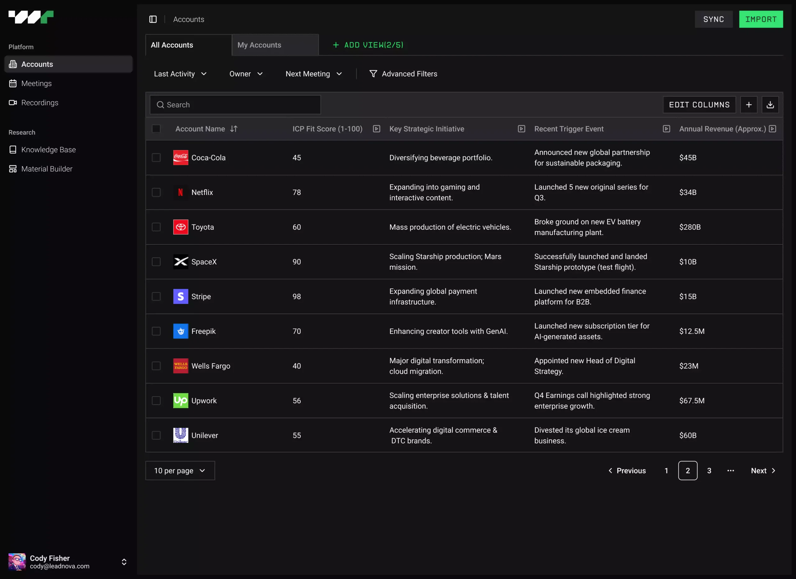This screenshot has height=579, width=796.
Task: Click Add View (2/5)
Action: coord(368,45)
